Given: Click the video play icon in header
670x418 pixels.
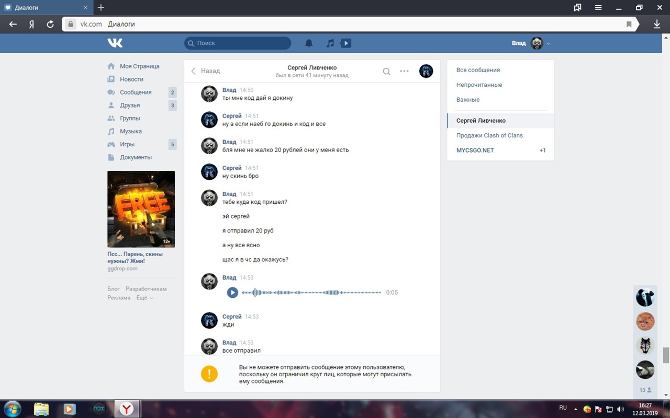Looking at the screenshot, I should pos(346,43).
